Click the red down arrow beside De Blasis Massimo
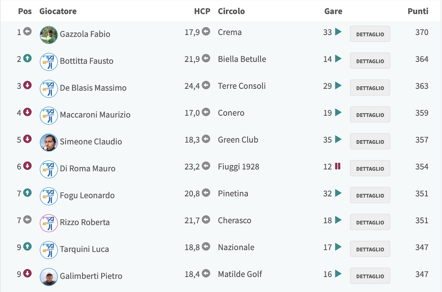The width and height of the screenshot is (442, 292). point(28,85)
